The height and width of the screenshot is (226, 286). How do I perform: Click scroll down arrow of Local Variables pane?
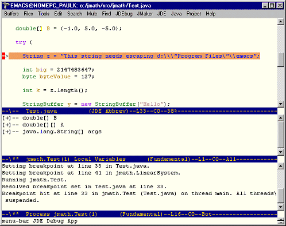point(281,152)
